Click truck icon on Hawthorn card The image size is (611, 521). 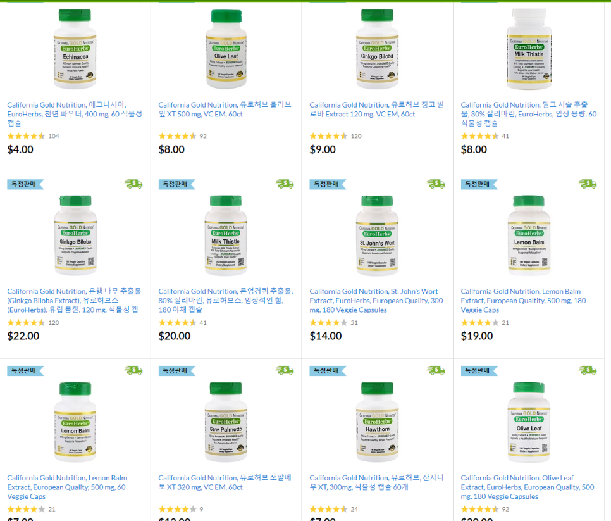click(x=436, y=370)
